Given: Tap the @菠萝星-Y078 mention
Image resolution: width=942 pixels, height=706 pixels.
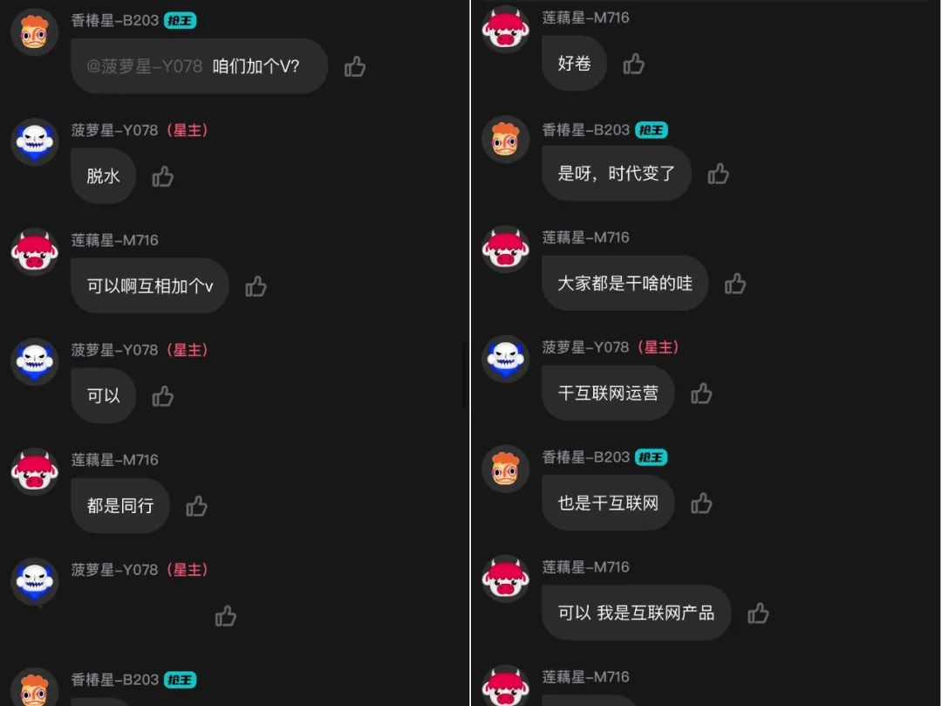Looking at the screenshot, I should tap(144, 66).
